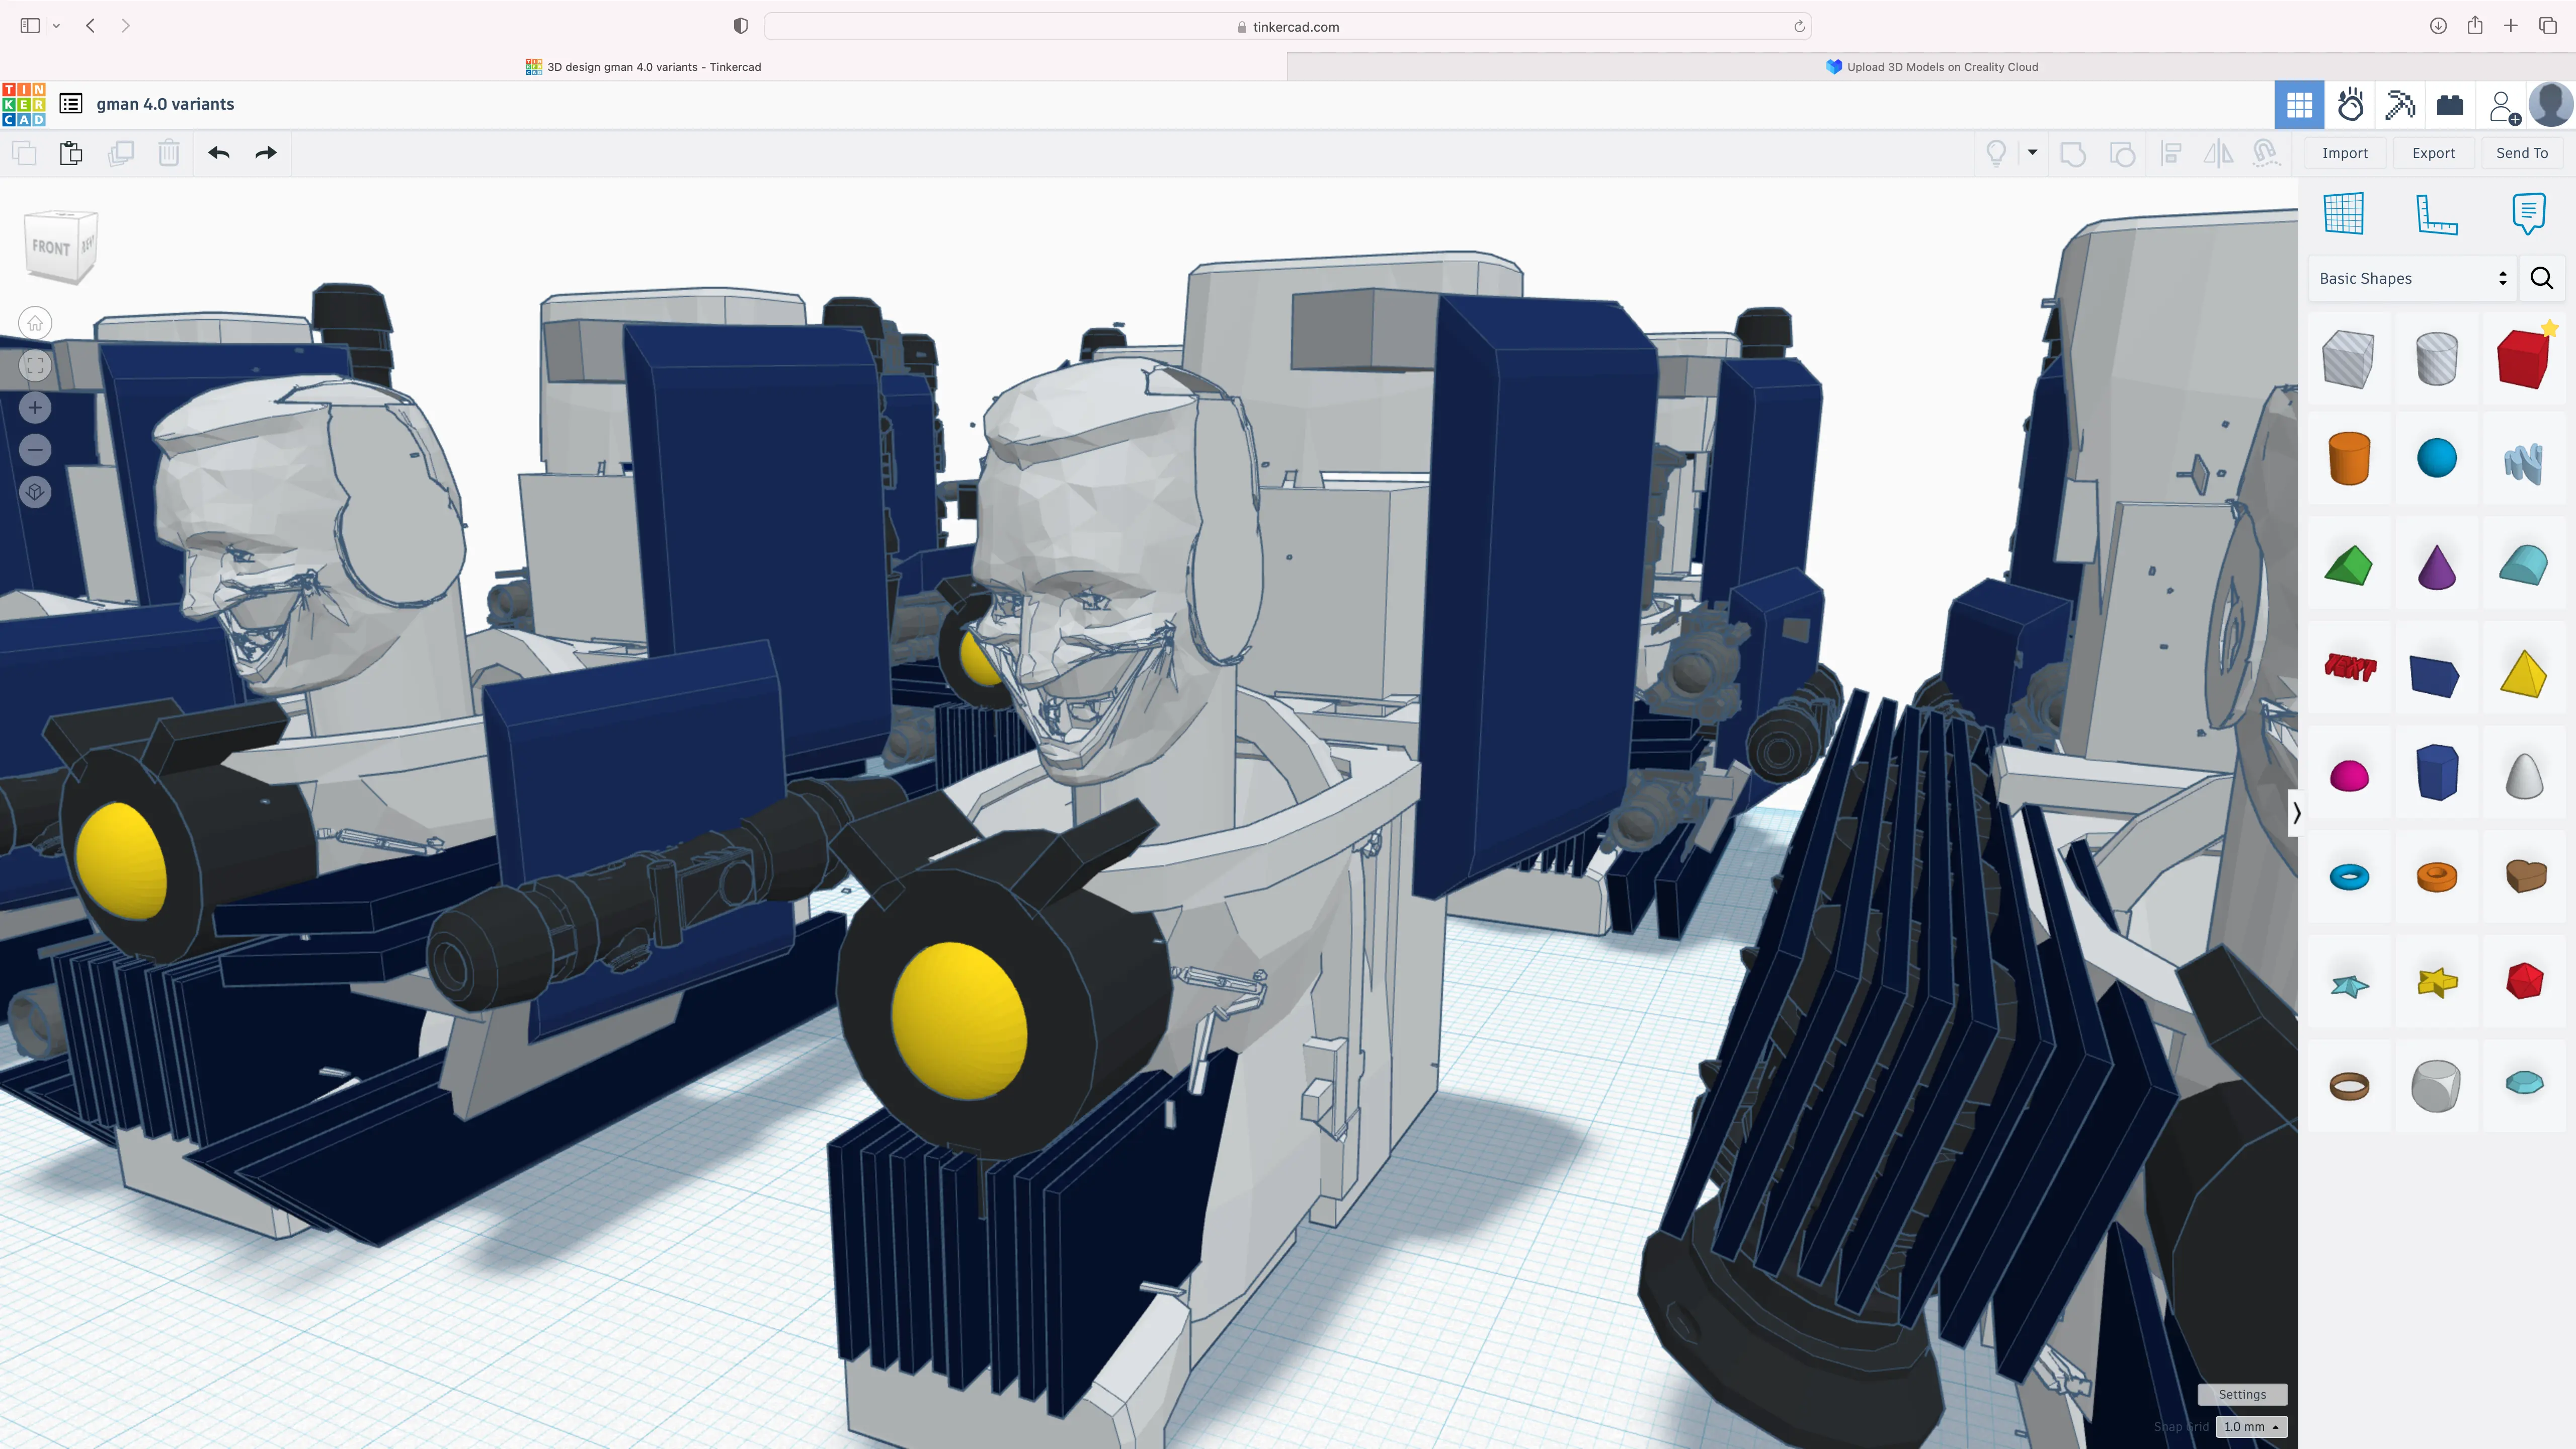Fit all in view

pyautogui.click(x=35, y=365)
